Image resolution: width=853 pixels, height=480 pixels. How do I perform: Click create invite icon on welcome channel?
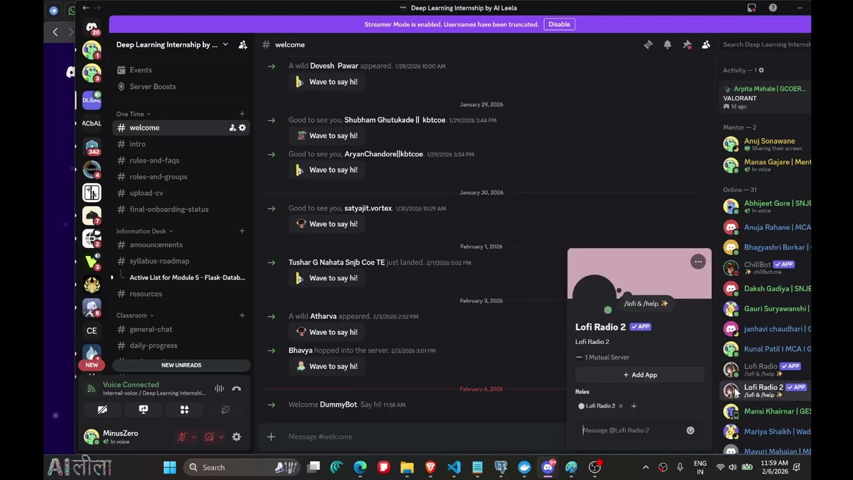pyautogui.click(x=233, y=127)
